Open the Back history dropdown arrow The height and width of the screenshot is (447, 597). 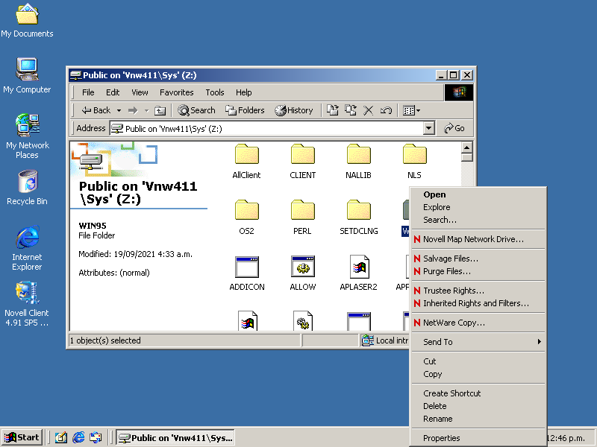tap(119, 110)
